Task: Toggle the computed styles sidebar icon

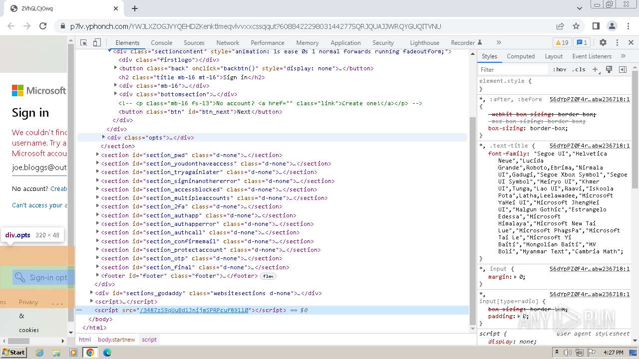Action: click(623, 70)
